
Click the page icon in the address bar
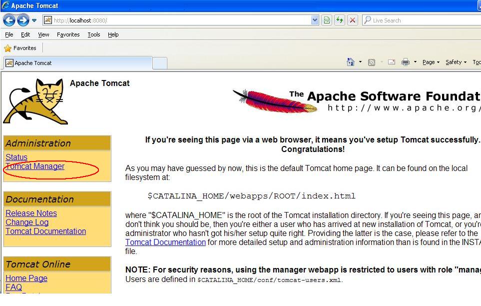point(48,20)
